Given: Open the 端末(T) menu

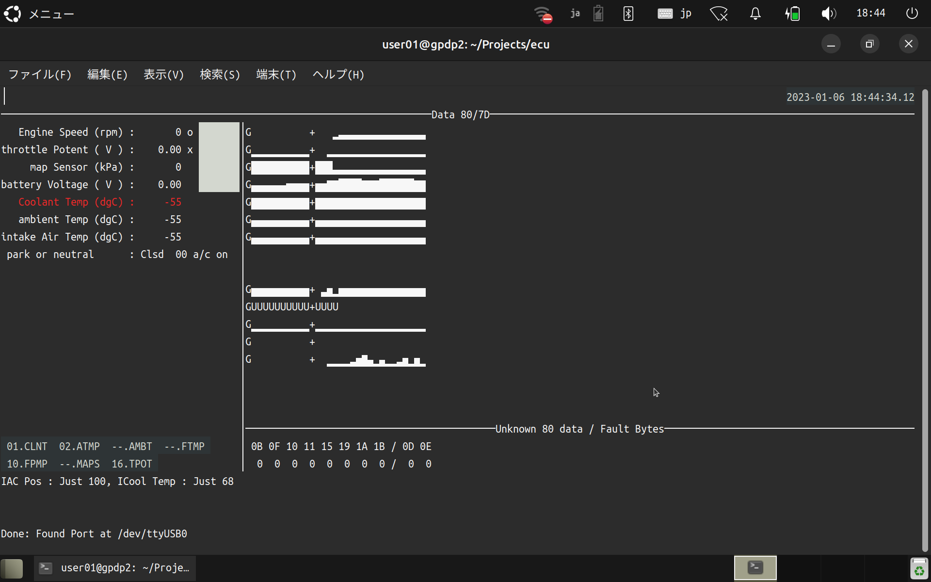Looking at the screenshot, I should (x=276, y=75).
